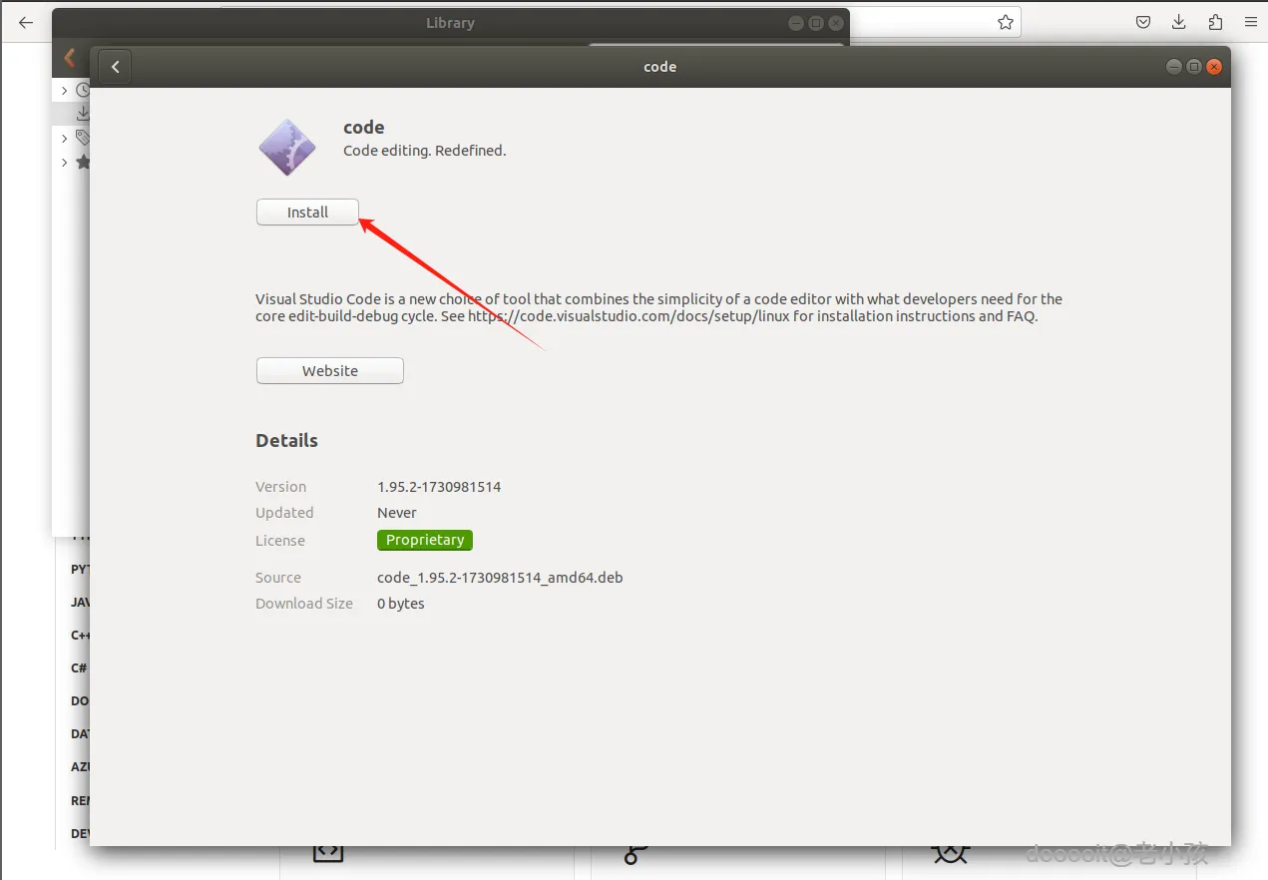Expand the Bookmarks star row in Library tree

[x=65, y=162]
